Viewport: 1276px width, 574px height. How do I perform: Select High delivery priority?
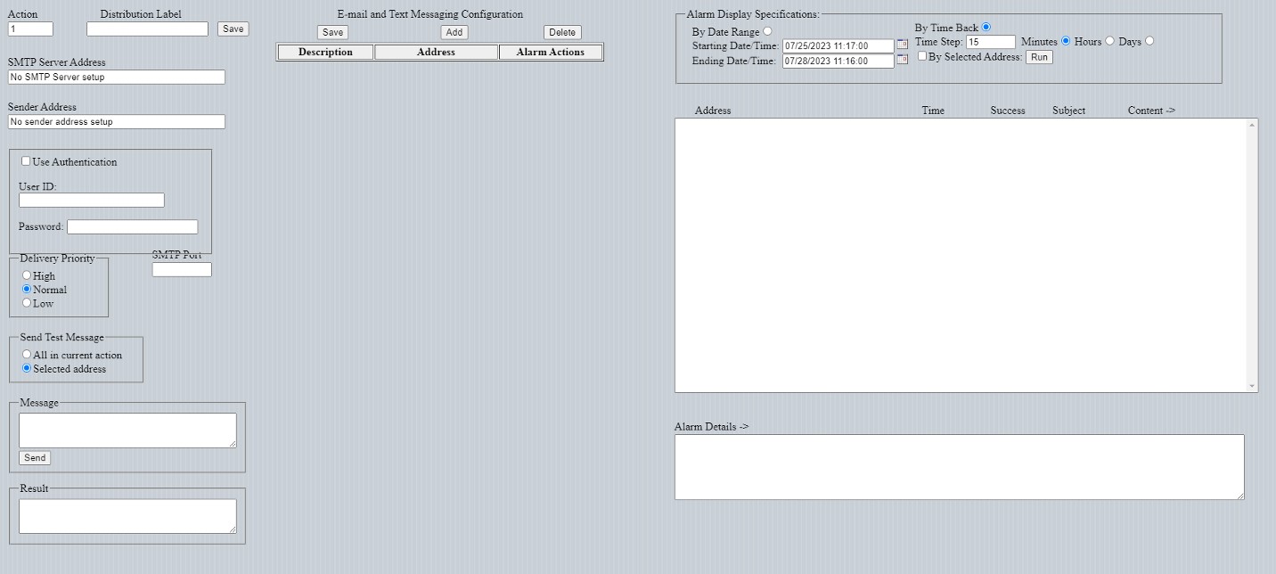(27, 275)
